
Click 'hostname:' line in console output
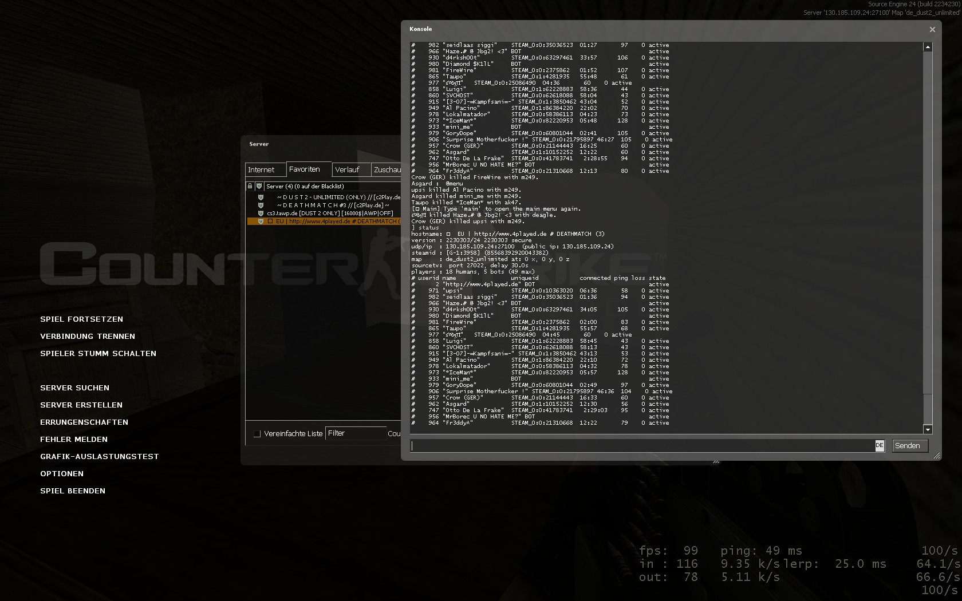click(508, 234)
